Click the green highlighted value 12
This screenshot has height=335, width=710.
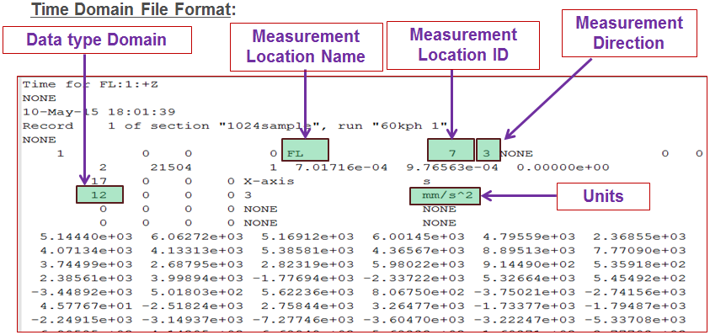tap(99, 194)
